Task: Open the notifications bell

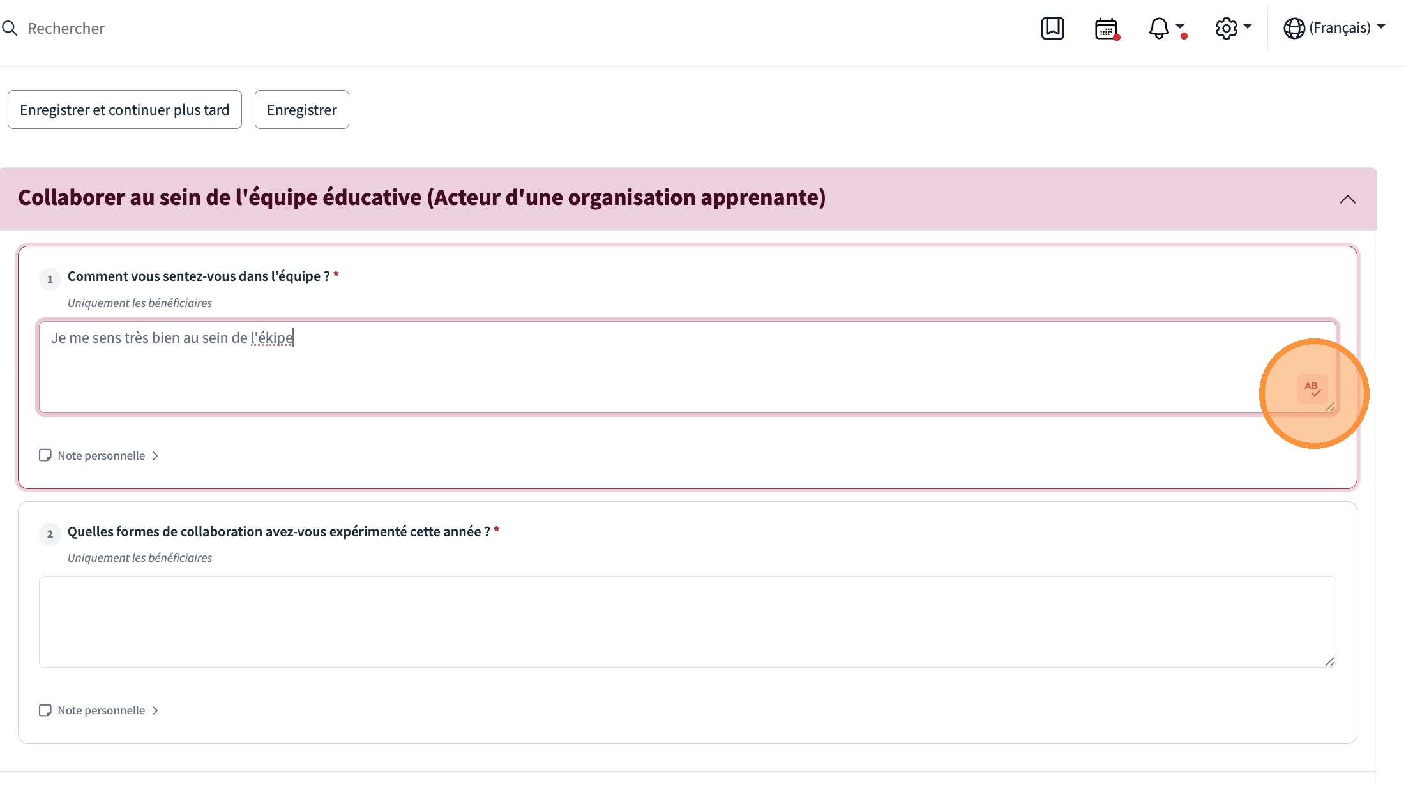Action: coord(1158,28)
